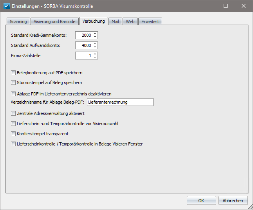
Task: Switch to the Web tab
Action: pyautogui.click(x=130, y=22)
